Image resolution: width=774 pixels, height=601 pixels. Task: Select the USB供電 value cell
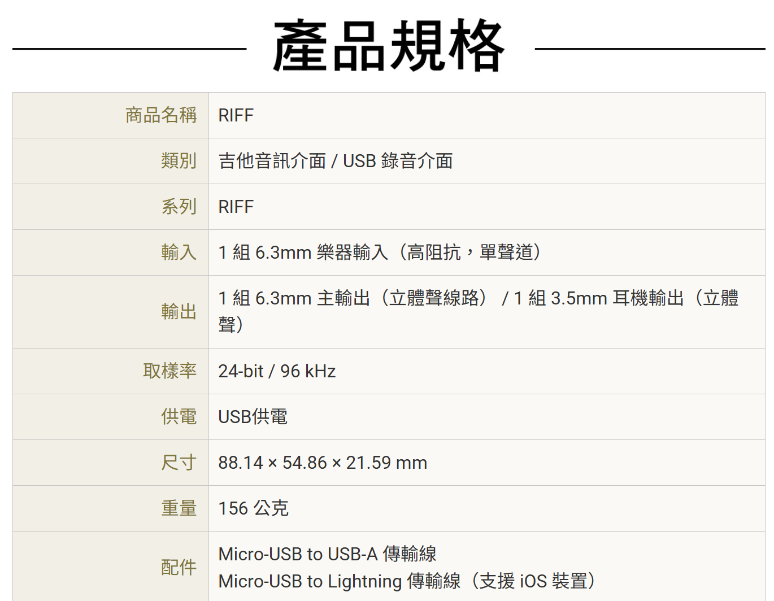point(253,417)
